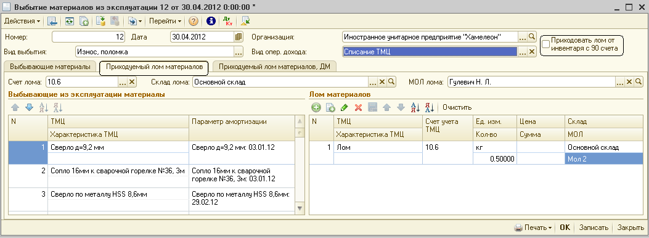Image resolution: width=649 pixels, height=238 pixels.
Task: Click the unpost document icon (greyed coins)
Action: [x=115, y=21]
